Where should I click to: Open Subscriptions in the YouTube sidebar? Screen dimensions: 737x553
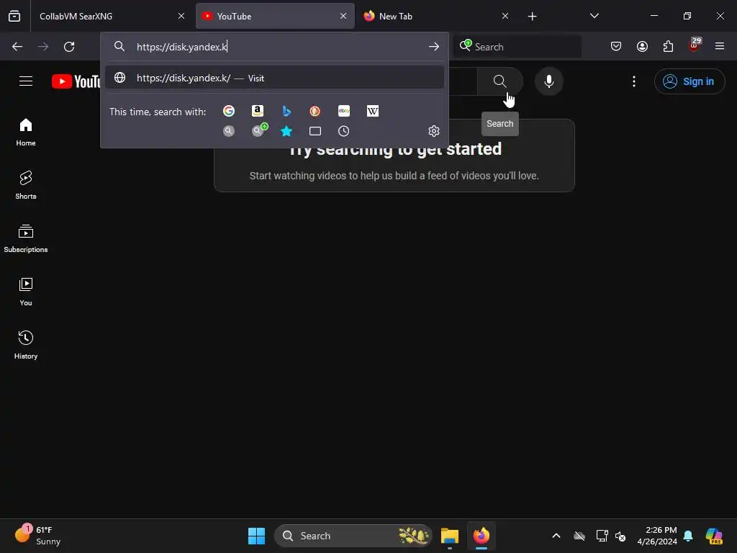[x=26, y=239]
